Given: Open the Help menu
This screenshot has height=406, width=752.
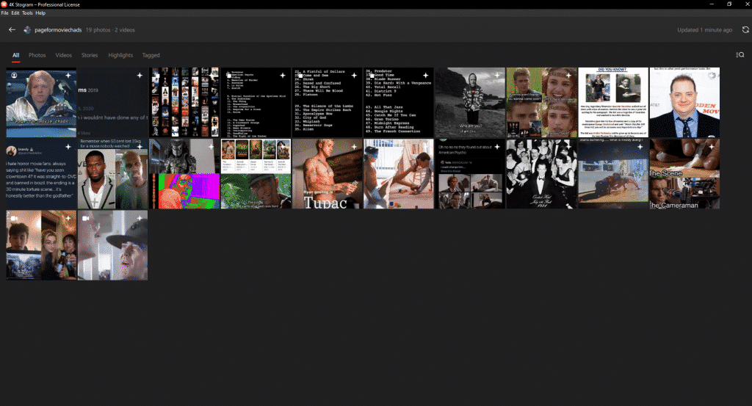Looking at the screenshot, I should pyautogui.click(x=40, y=13).
